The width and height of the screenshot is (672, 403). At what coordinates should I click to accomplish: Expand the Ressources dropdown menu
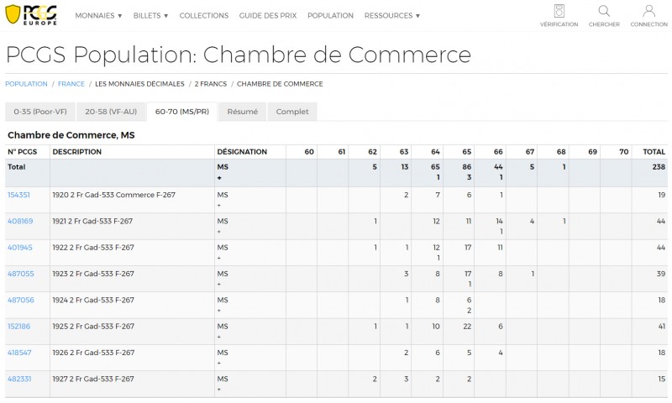click(392, 15)
